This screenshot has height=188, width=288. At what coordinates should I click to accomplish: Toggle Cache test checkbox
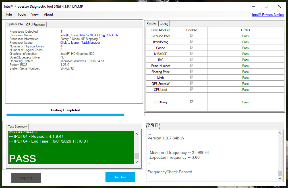[192, 47]
